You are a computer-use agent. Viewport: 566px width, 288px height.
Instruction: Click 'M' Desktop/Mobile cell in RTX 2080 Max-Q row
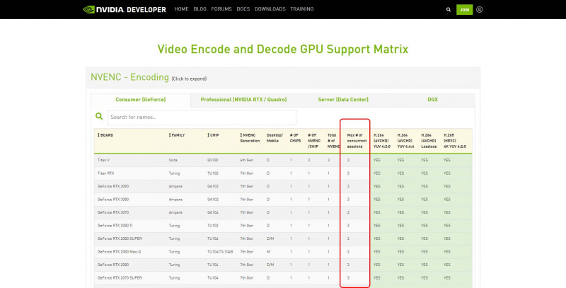(x=268, y=251)
